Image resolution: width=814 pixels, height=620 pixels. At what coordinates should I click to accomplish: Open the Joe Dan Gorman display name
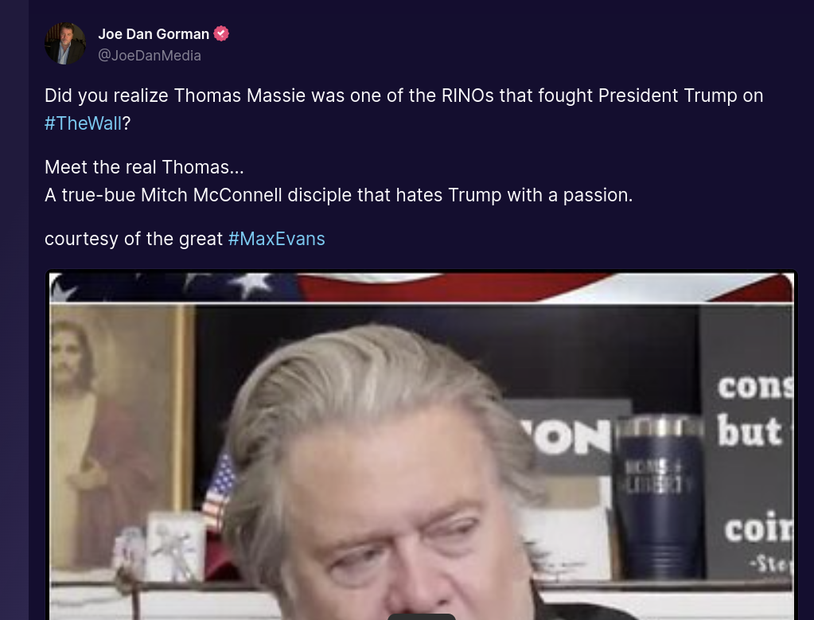coord(154,33)
